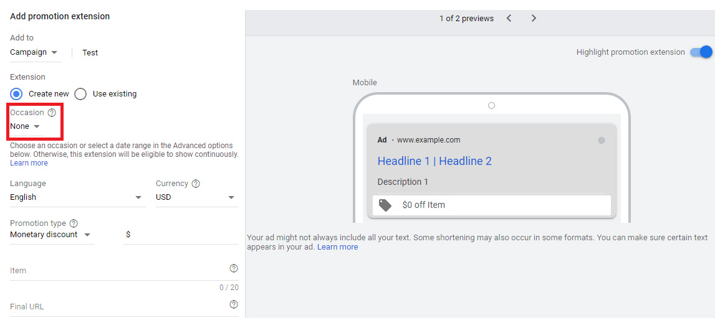
Task: Click the '$0 off Item' promotion text
Action: [424, 205]
